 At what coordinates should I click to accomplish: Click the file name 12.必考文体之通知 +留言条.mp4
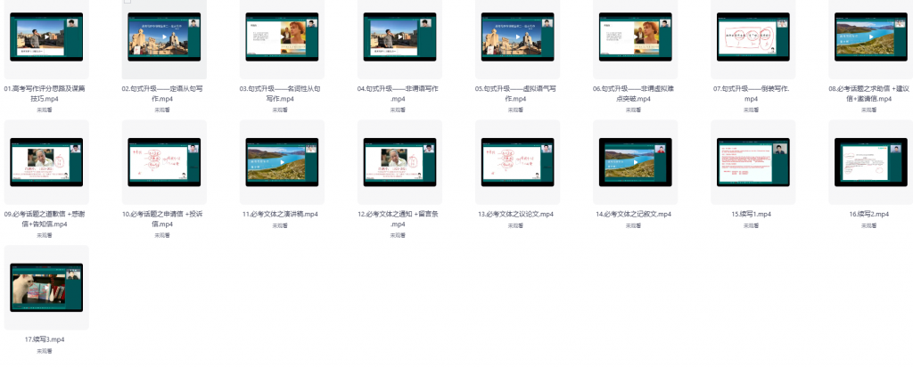[x=398, y=219]
